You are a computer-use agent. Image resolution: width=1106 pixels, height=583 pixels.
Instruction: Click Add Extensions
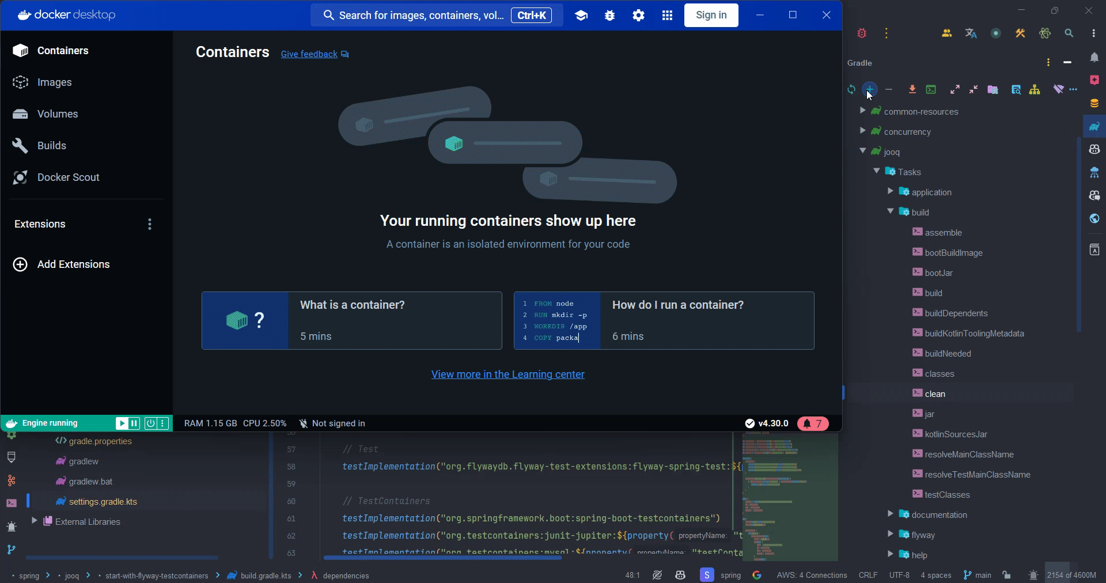(62, 264)
